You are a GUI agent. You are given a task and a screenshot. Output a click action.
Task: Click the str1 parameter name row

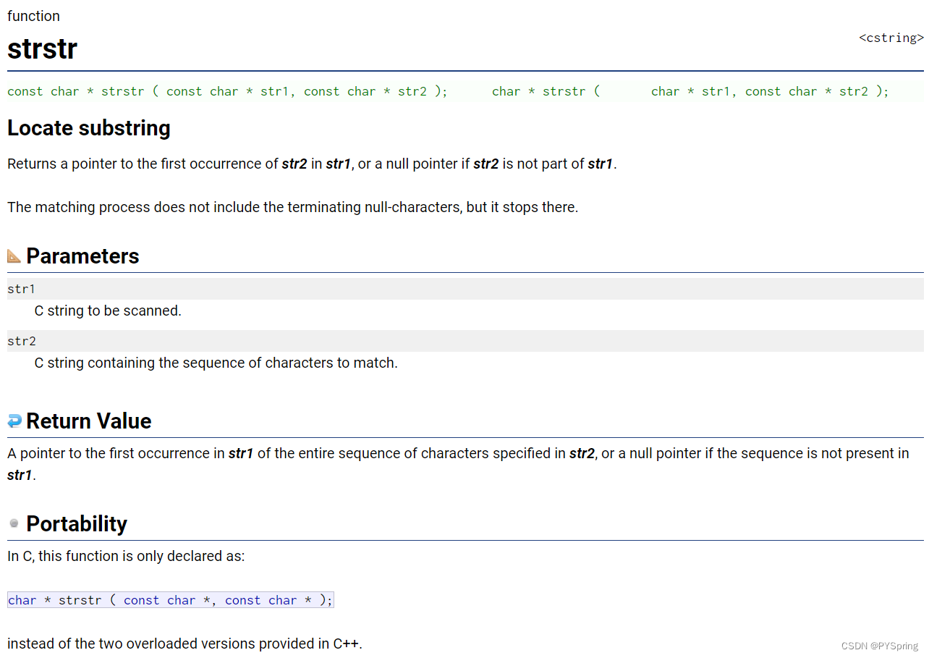[x=465, y=289]
